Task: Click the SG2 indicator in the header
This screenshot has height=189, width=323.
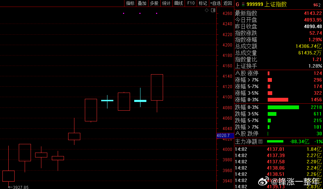Action: [317, 5]
